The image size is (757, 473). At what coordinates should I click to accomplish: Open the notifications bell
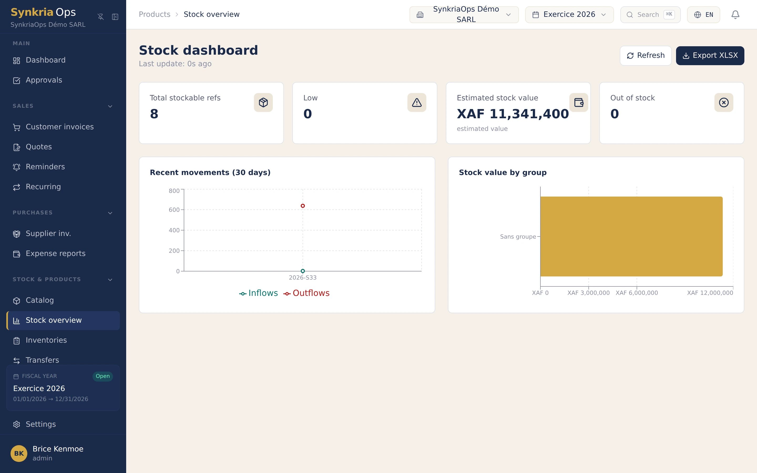coord(735,15)
